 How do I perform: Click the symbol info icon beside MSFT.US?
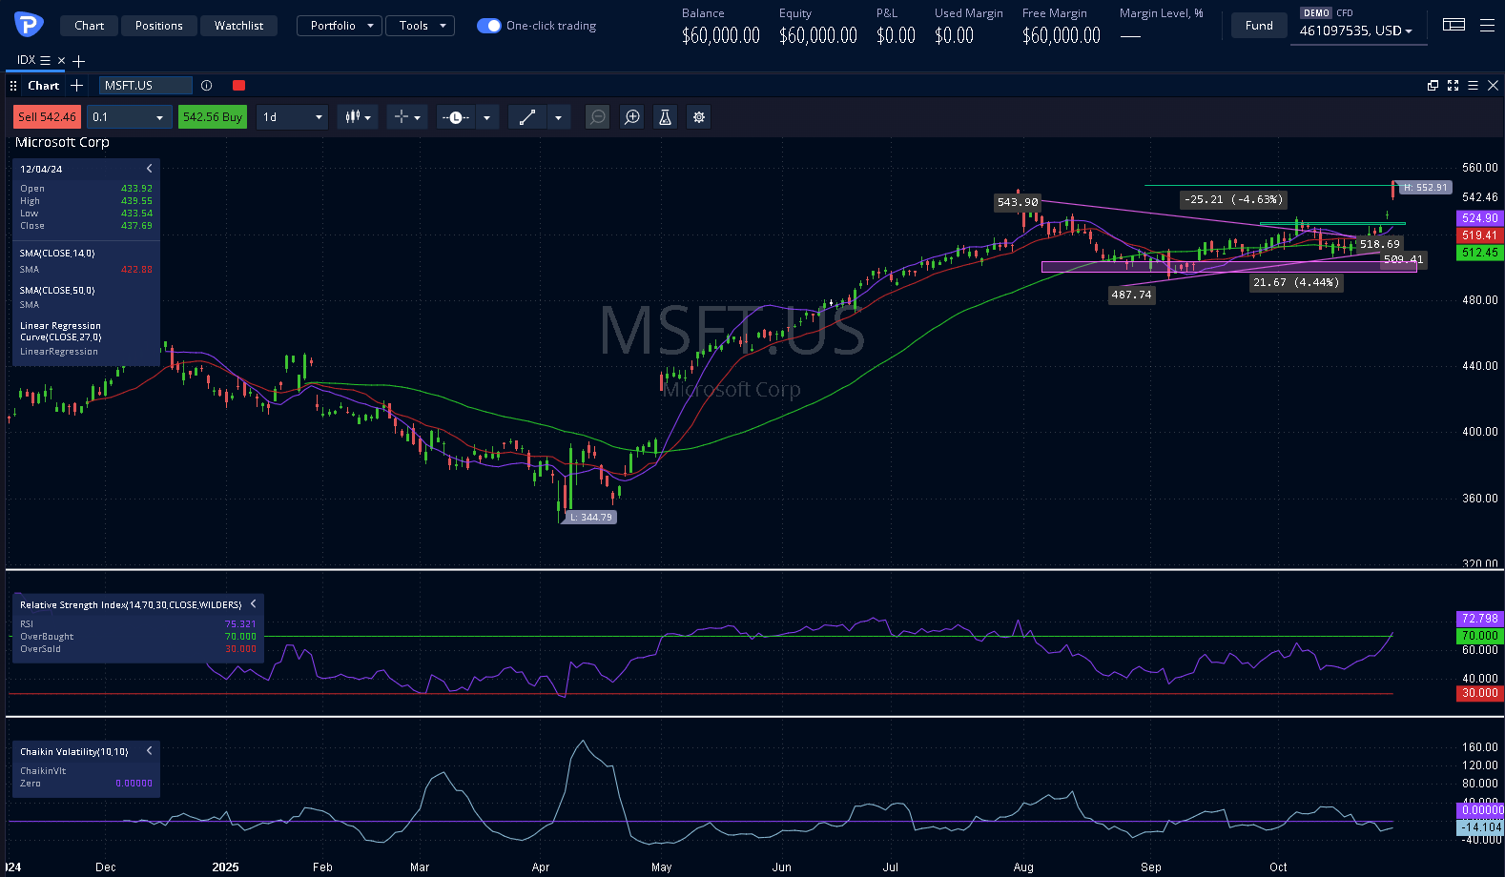click(207, 86)
